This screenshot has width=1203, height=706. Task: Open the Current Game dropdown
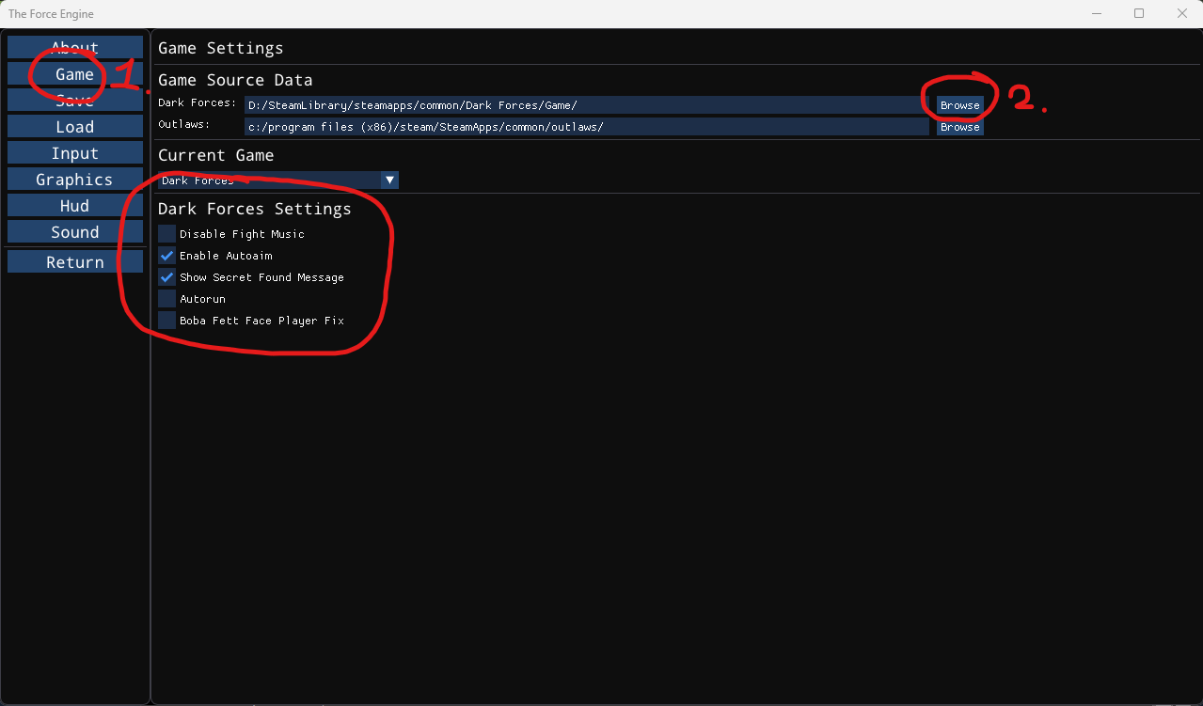point(278,180)
